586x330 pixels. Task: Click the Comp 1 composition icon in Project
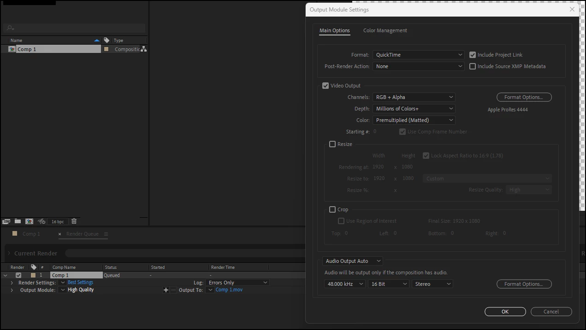click(x=12, y=49)
